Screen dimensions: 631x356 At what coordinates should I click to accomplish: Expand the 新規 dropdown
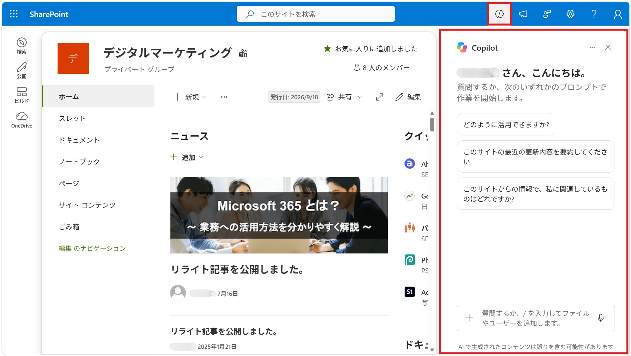tap(190, 97)
